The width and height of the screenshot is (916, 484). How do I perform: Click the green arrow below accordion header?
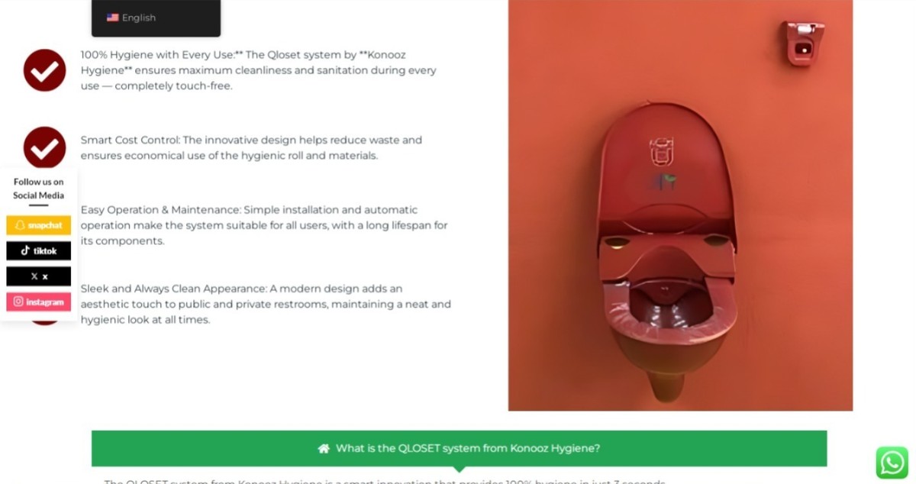click(x=459, y=469)
